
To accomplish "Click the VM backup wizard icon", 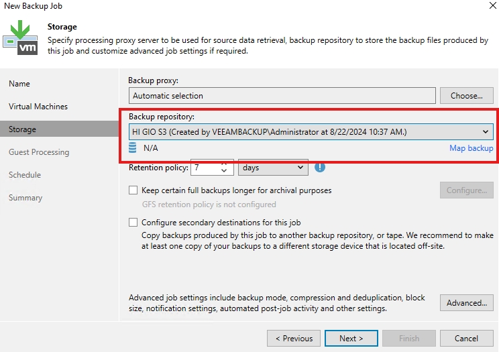I will click(20, 37).
